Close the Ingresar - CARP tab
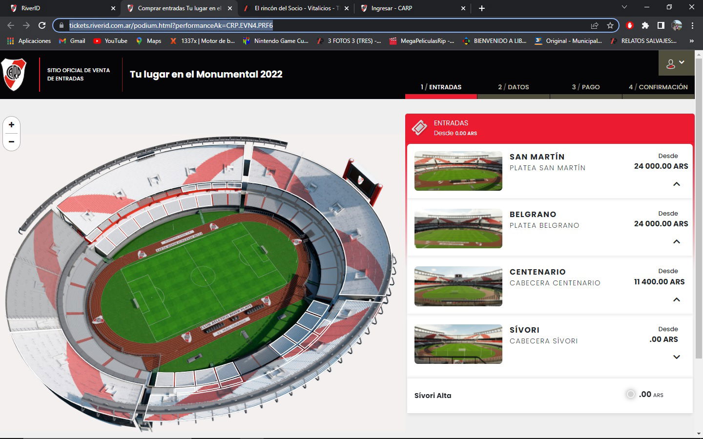This screenshot has width=703, height=439. pyautogui.click(x=463, y=8)
